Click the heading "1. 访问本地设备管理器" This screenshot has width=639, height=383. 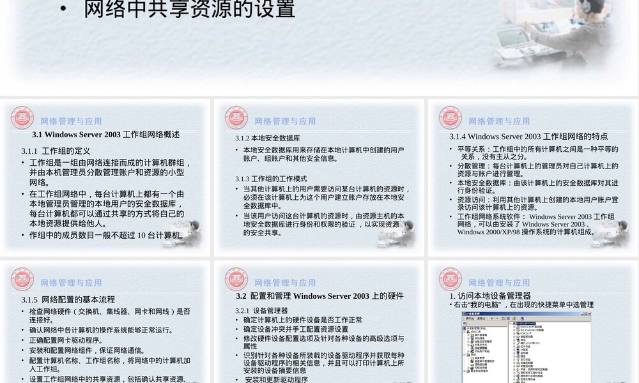point(490,296)
